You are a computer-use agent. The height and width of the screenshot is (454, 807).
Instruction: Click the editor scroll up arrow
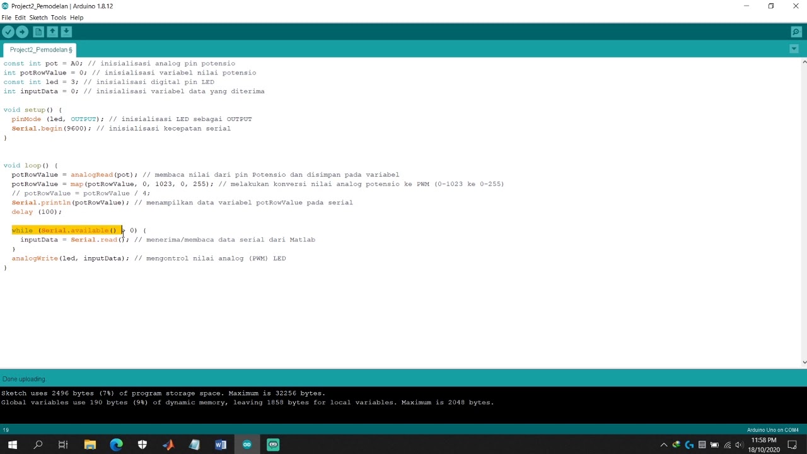[x=804, y=62]
